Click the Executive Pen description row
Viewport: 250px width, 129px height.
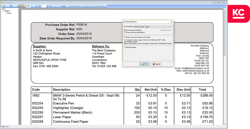pos(64,103)
